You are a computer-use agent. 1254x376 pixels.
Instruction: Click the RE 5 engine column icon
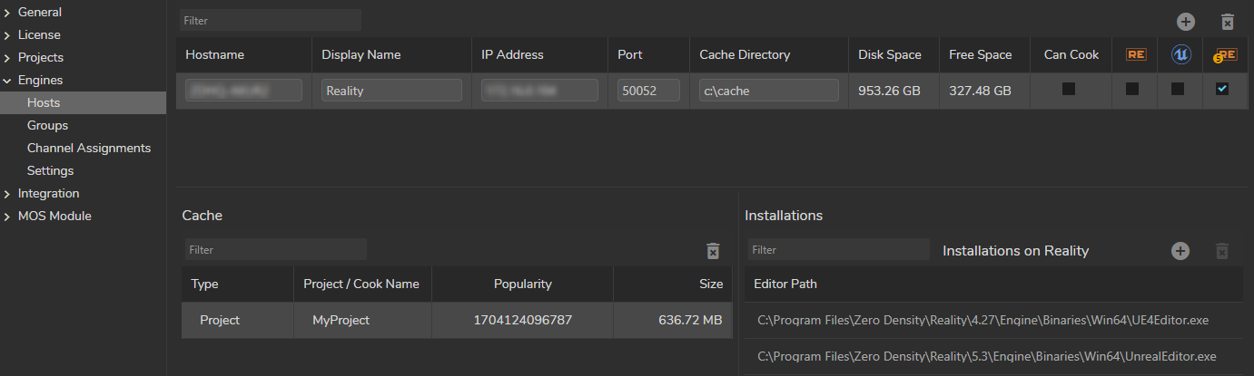point(1225,55)
